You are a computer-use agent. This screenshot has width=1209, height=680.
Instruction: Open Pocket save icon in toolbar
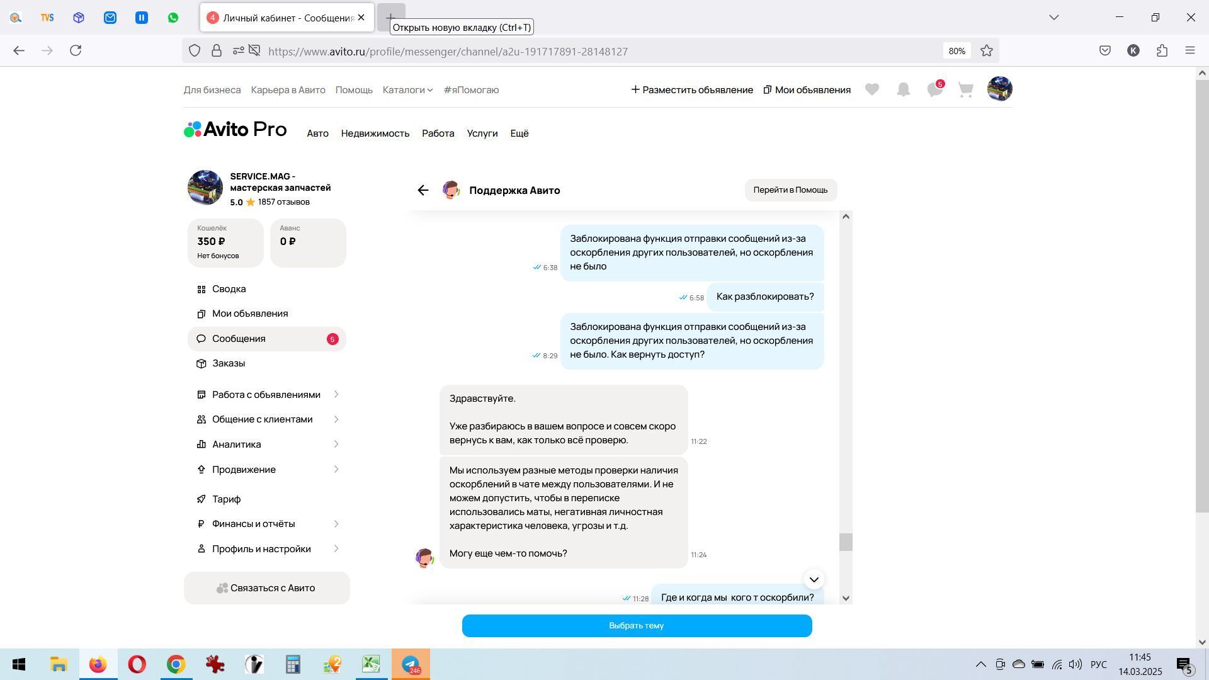point(1105,50)
